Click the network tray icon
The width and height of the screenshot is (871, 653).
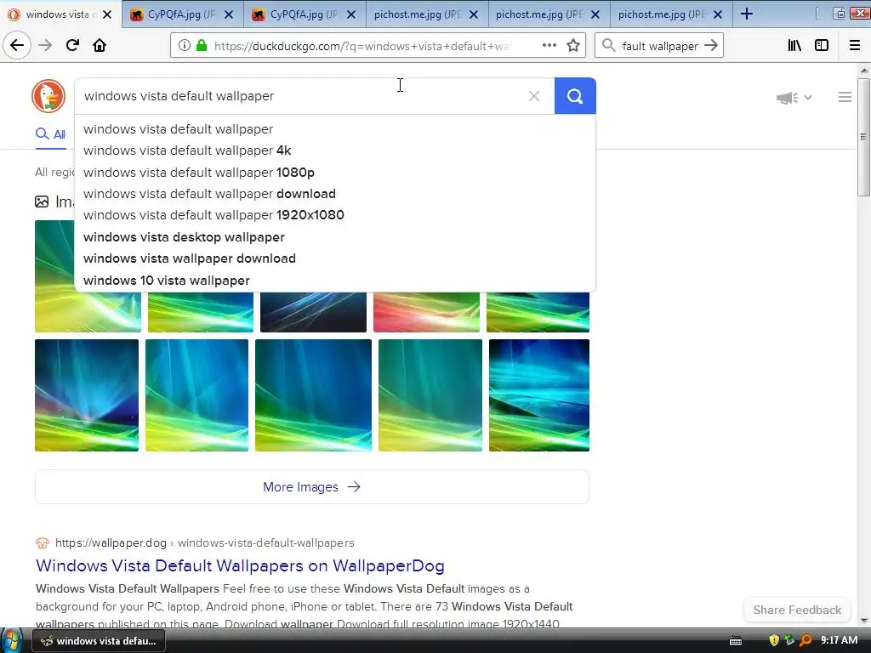tap(789, 641)
